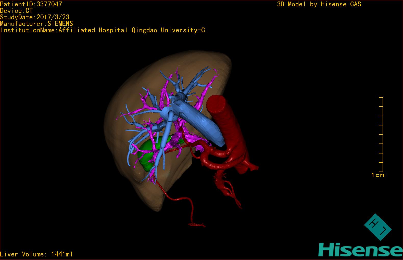The image size is (403, 260).
Task: Click the 1cm scale label
Action: coord(378,175)
